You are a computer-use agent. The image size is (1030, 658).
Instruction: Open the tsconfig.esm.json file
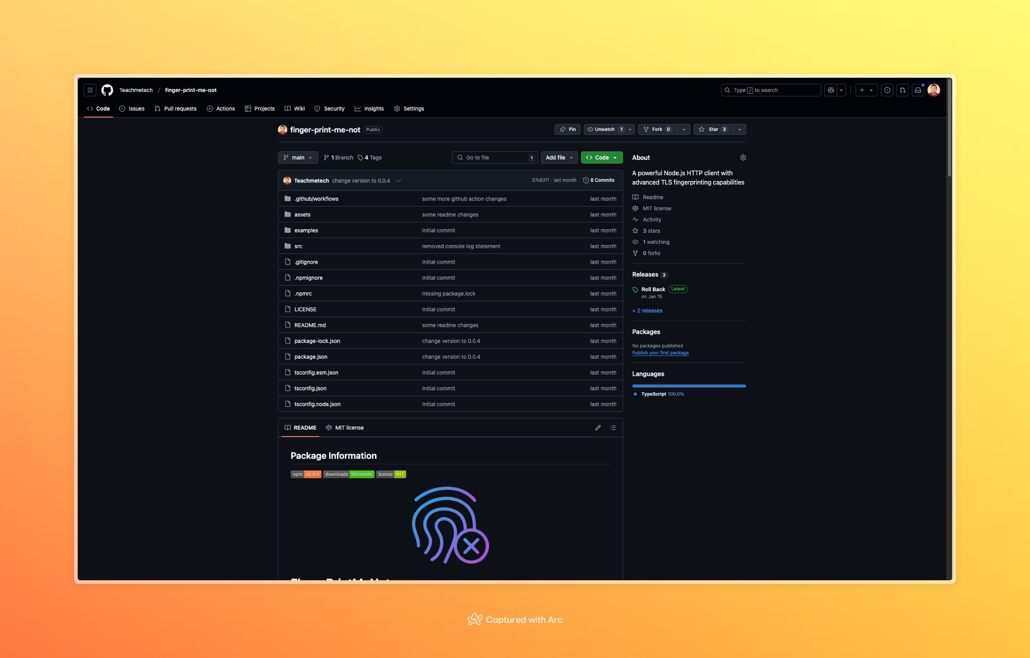[x=316, y=372]
